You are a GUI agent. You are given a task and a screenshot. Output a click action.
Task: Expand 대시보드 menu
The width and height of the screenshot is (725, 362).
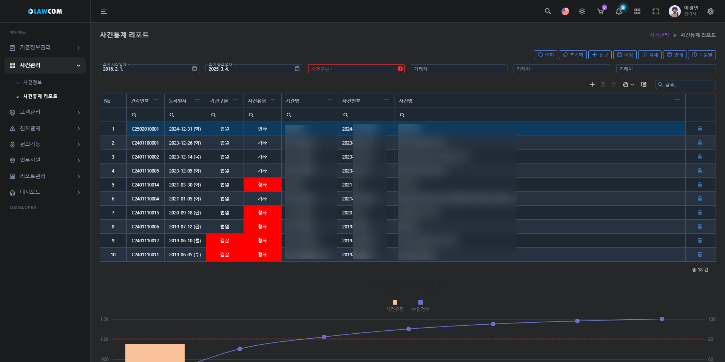point(45,192)
